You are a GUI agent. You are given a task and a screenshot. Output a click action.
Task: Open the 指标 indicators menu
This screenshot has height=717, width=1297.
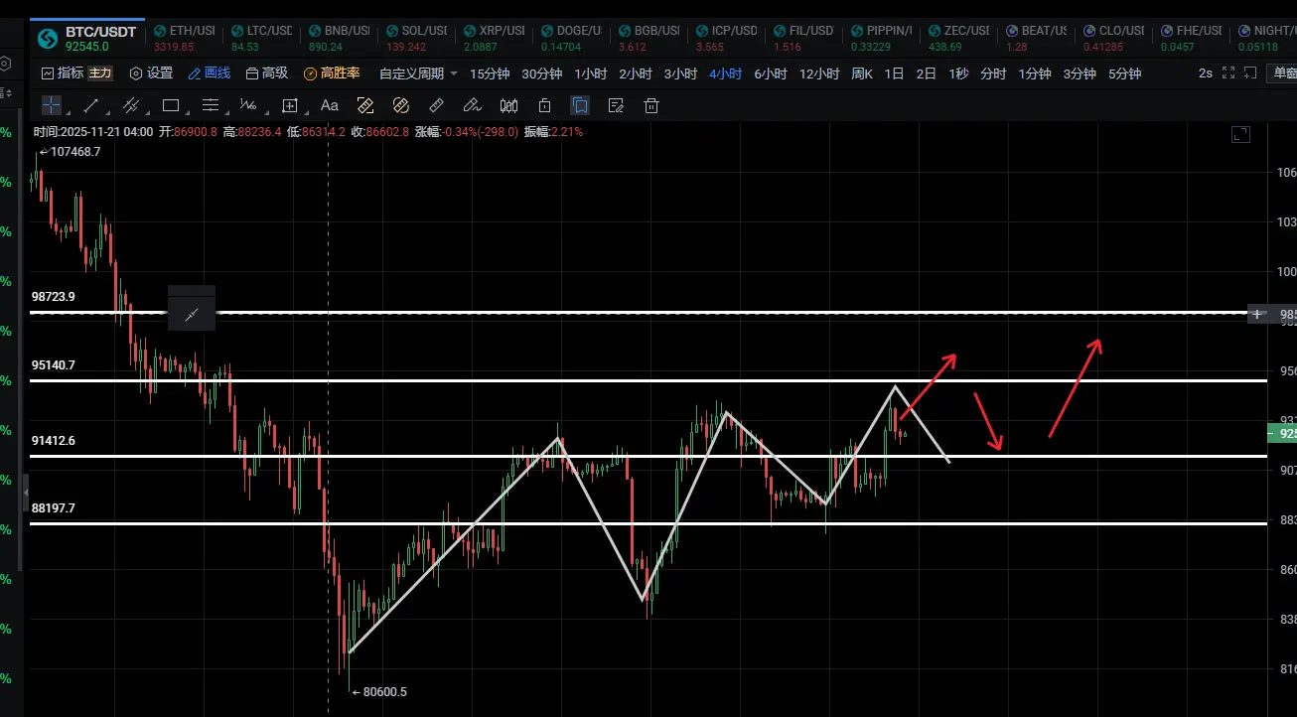pos(63,73)
